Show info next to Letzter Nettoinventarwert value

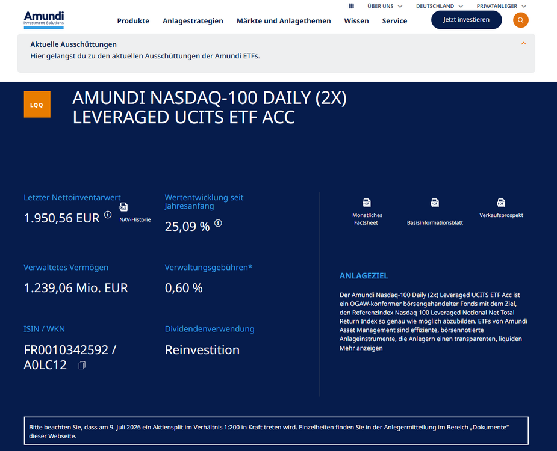tap(108, 215)
